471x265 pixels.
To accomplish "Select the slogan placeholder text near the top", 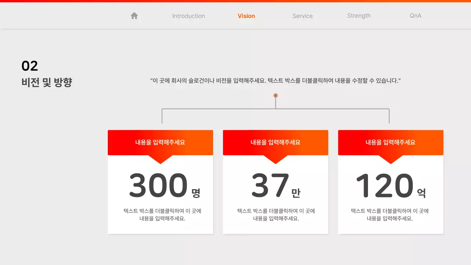I will click(x=275, y=80).
